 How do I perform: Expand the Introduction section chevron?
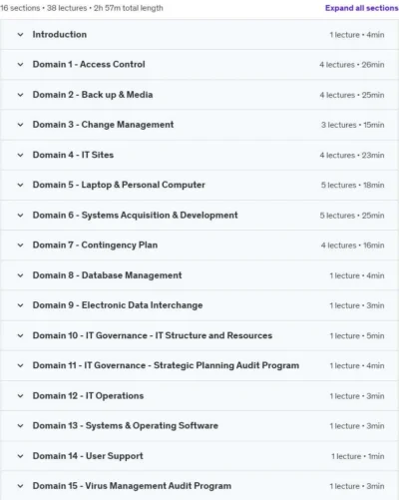point(20,34)
